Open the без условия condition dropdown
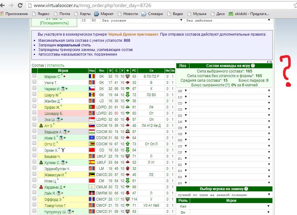 point(142,20)
